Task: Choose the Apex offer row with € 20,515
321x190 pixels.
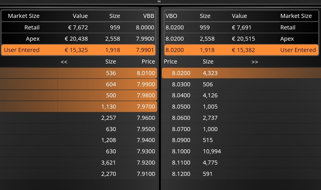Action: tap(241, 39)
